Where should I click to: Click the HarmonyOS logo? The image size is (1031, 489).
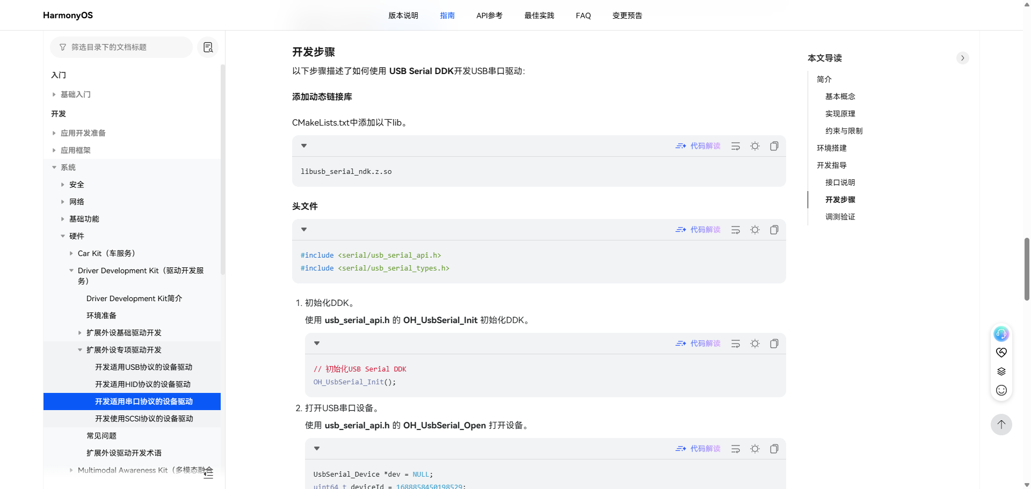click(68, 16)
